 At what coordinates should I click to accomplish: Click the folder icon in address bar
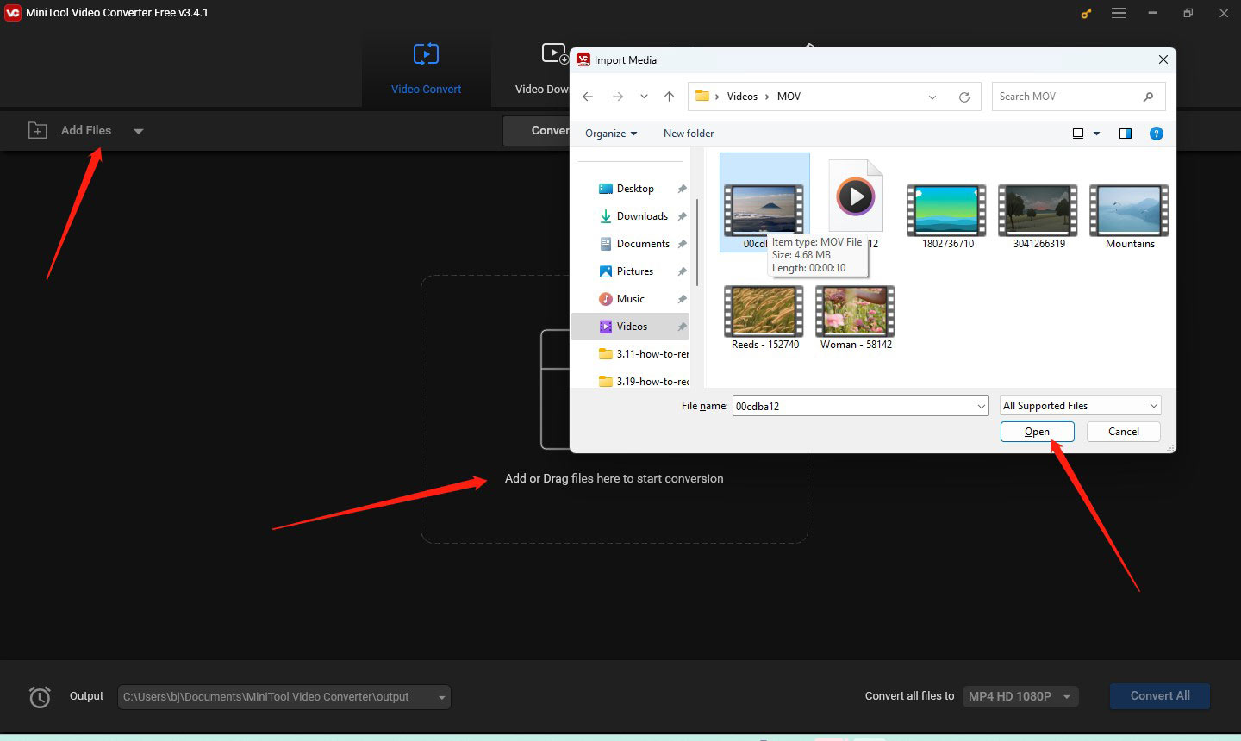[702, 97]
